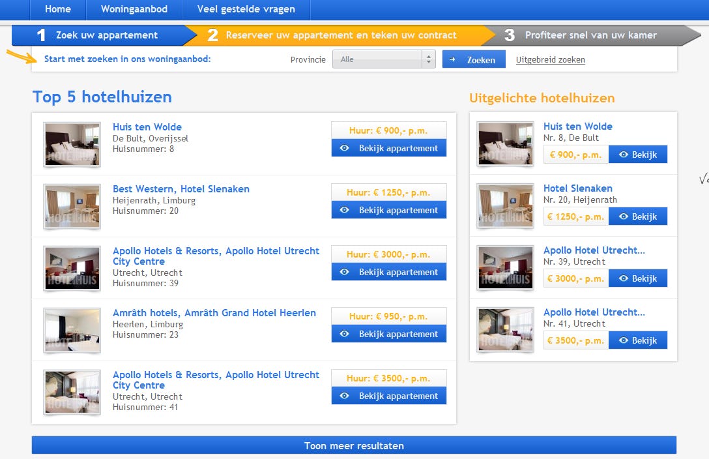Open Veel gestelde vragen page

[246, 9]
